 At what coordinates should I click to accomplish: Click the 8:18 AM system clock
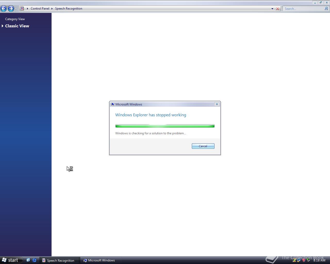(319, 260)
